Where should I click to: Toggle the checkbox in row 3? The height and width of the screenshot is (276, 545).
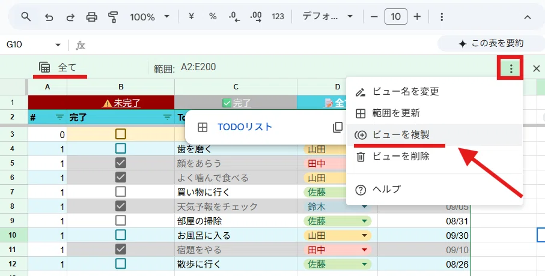click(x=121, y=134)
